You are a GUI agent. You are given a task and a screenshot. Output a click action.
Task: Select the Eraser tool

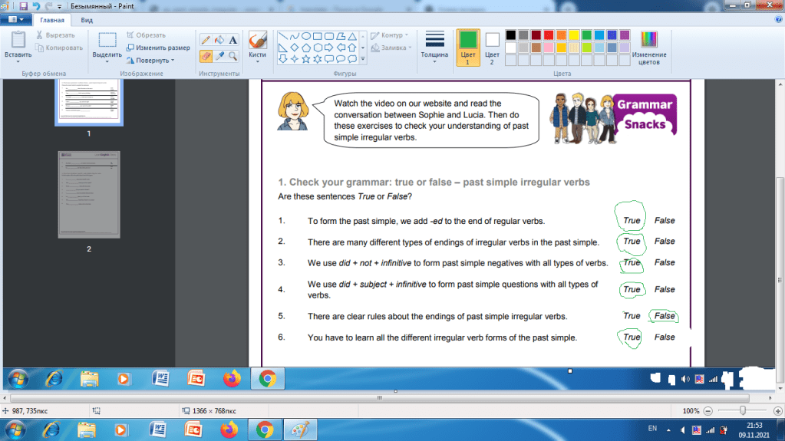[206, 56]
